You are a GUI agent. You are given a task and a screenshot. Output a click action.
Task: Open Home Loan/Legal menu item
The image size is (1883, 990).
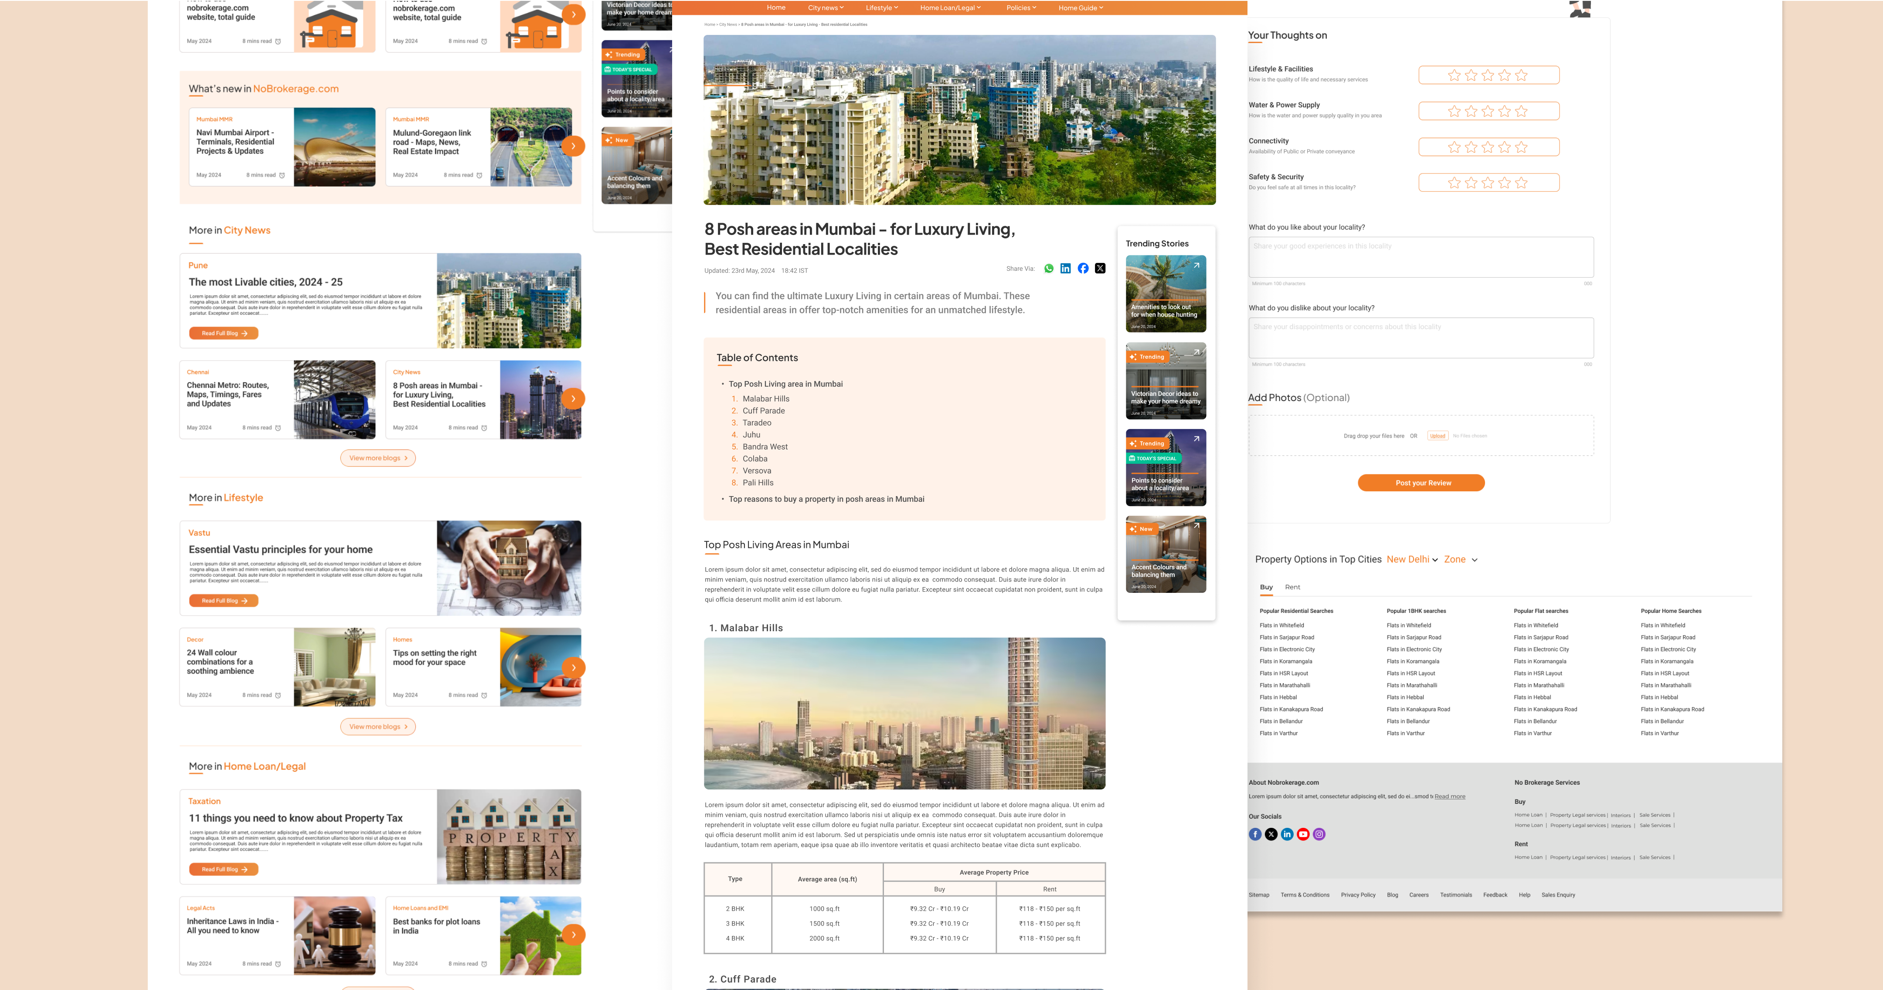950,8
